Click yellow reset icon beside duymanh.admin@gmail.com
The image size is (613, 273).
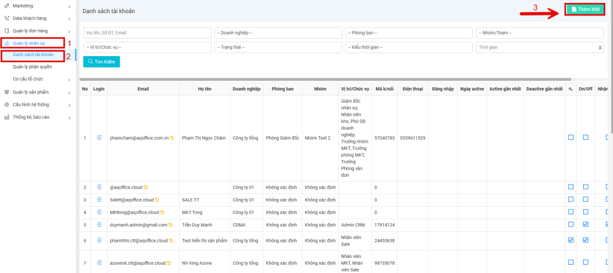(171, 225)
